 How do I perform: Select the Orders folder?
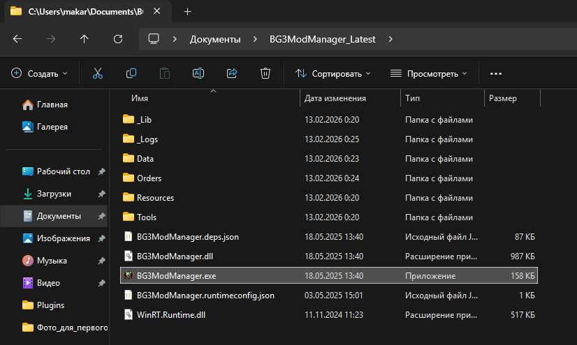(x=149, y=178)
